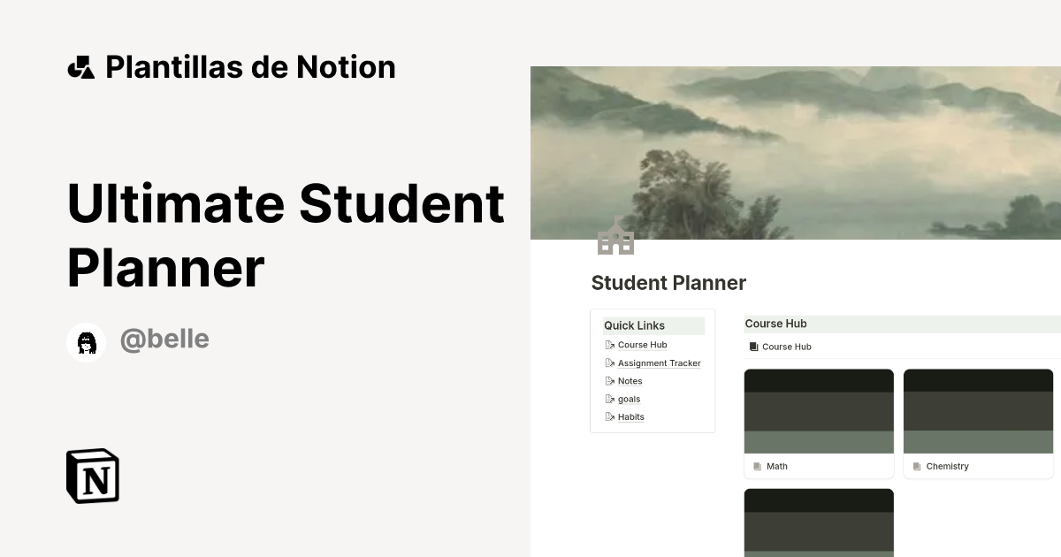
Task: Click the page icon beside Course Hub quick link
Action: (x=610, y=345)
